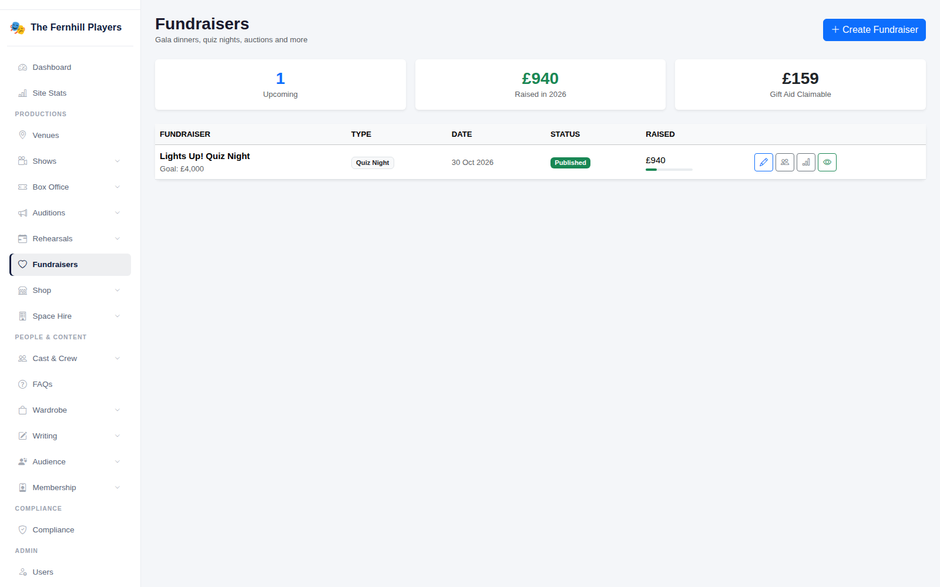
Task: Click the Site Stats bar chart icon
Action: pos(22,93)
